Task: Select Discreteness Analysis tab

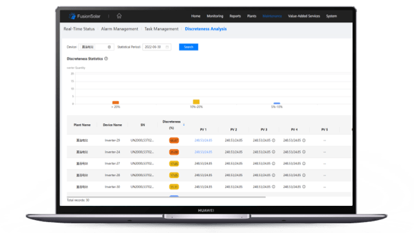Action: (x=206, y=28)
